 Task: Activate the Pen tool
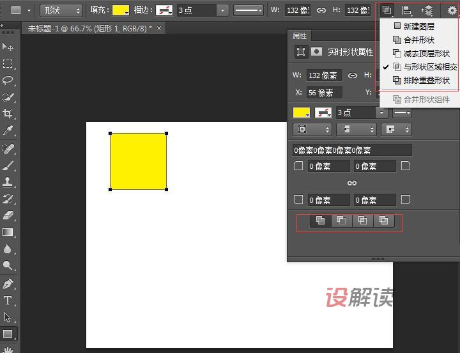coord(8,283)
